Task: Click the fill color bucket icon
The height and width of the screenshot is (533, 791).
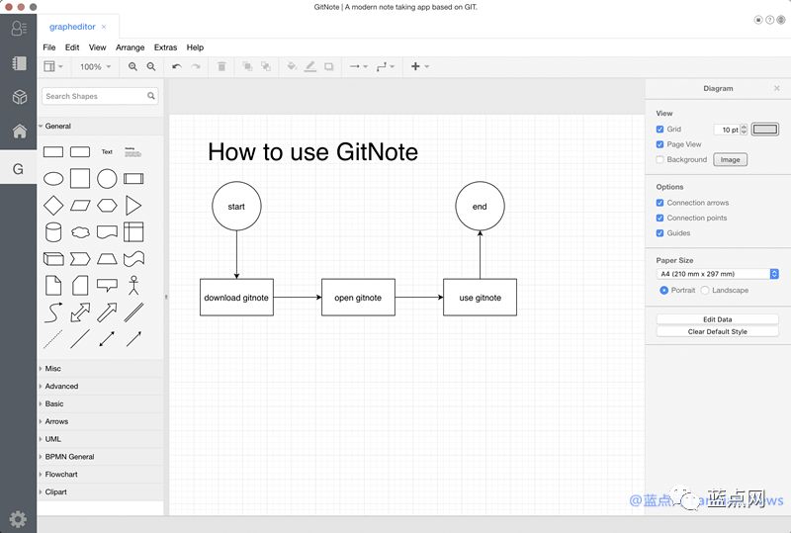Action: (x=292, y=66)
